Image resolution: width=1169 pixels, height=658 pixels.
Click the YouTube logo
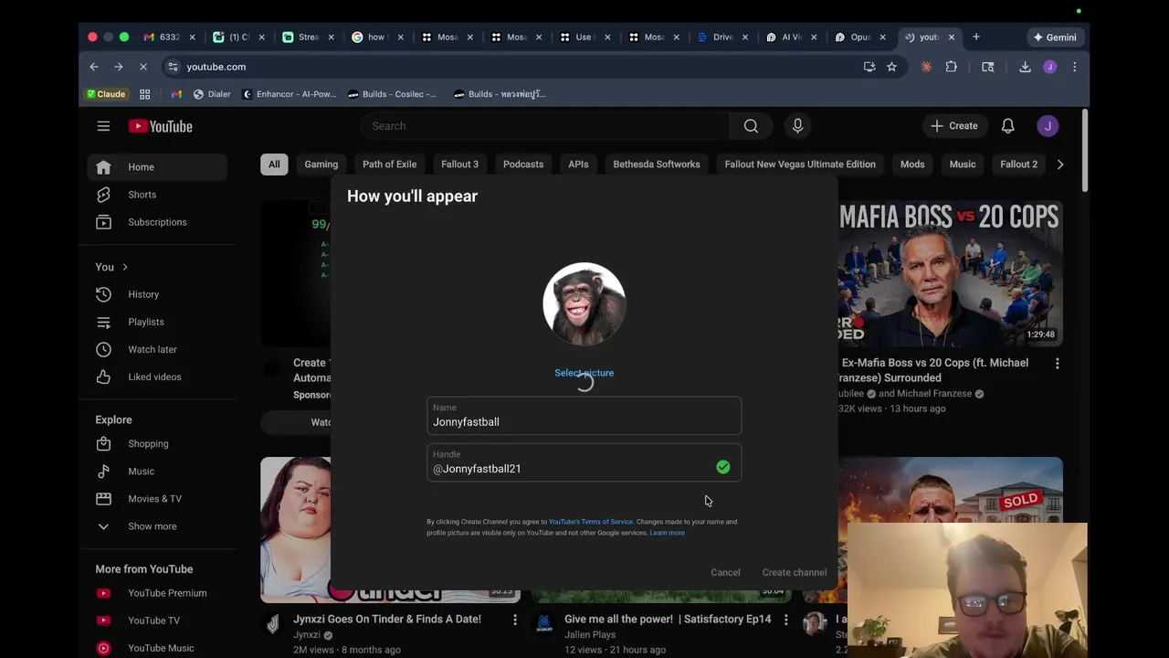coord(160,126)
